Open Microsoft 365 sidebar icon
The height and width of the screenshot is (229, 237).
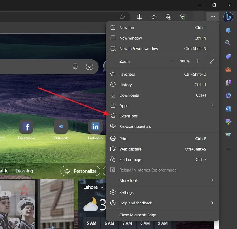(228, 96)
